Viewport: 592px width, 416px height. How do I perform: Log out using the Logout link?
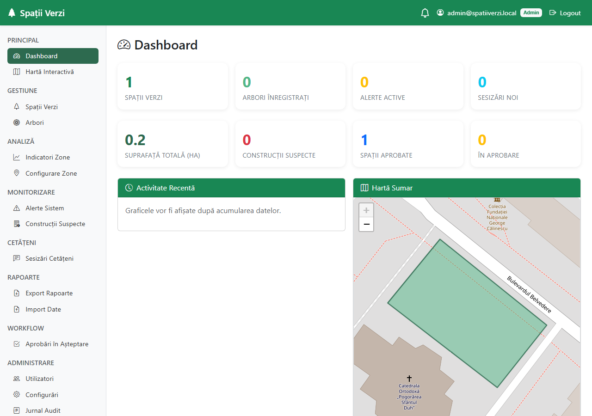565,13
